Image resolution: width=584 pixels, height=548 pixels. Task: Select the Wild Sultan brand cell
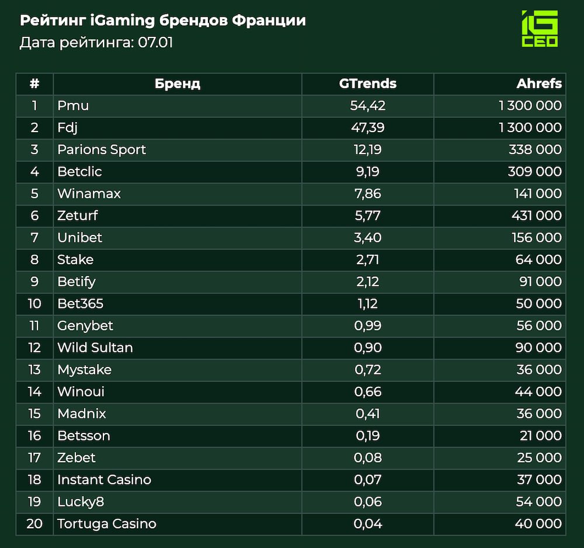(x=95, y=348)
